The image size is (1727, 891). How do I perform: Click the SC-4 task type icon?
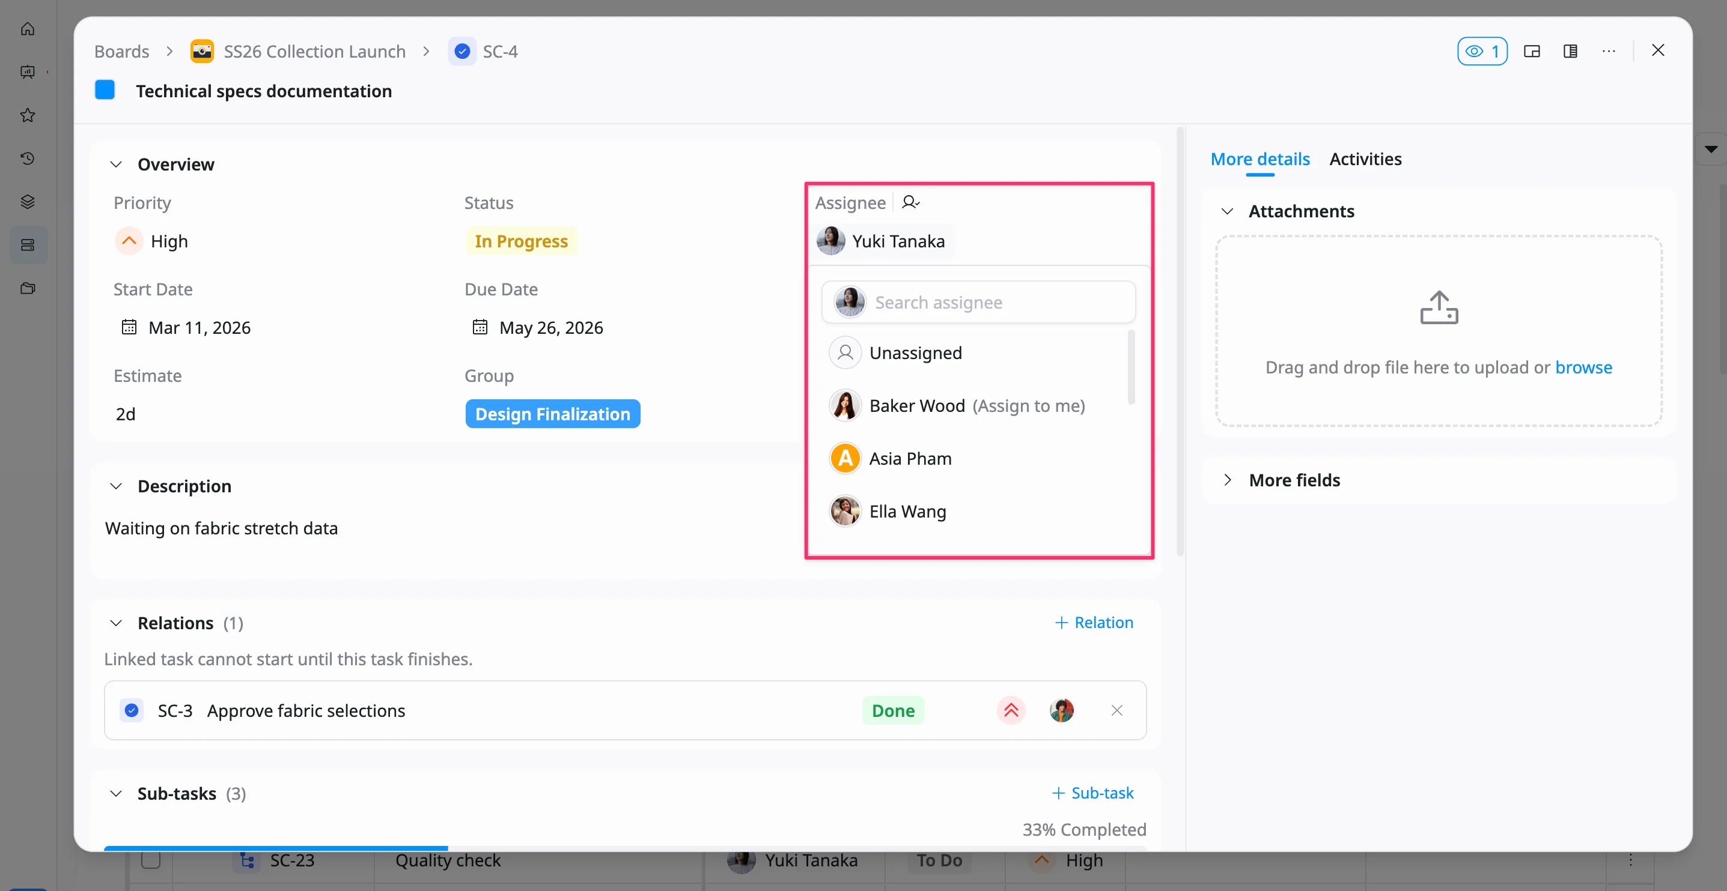(x=462, y=52)
